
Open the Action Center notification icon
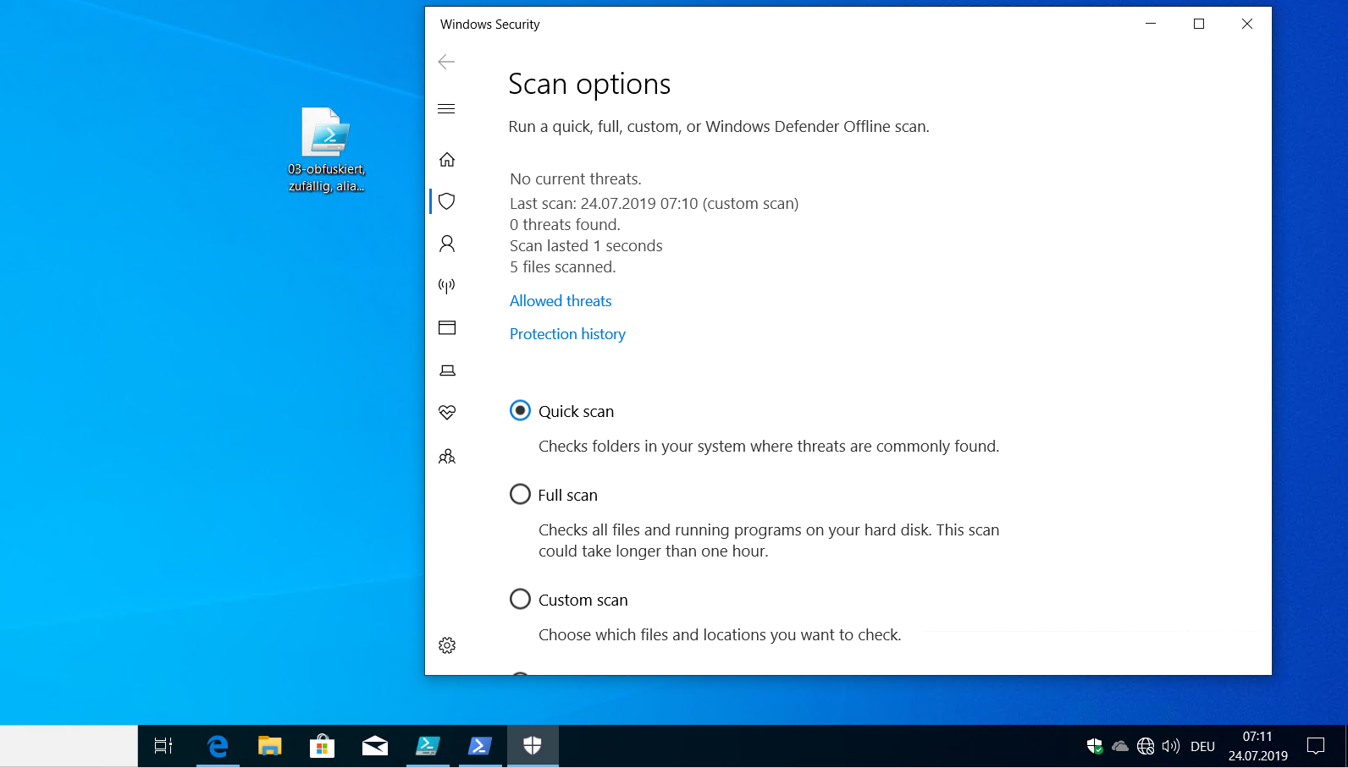coord(1316,746)
